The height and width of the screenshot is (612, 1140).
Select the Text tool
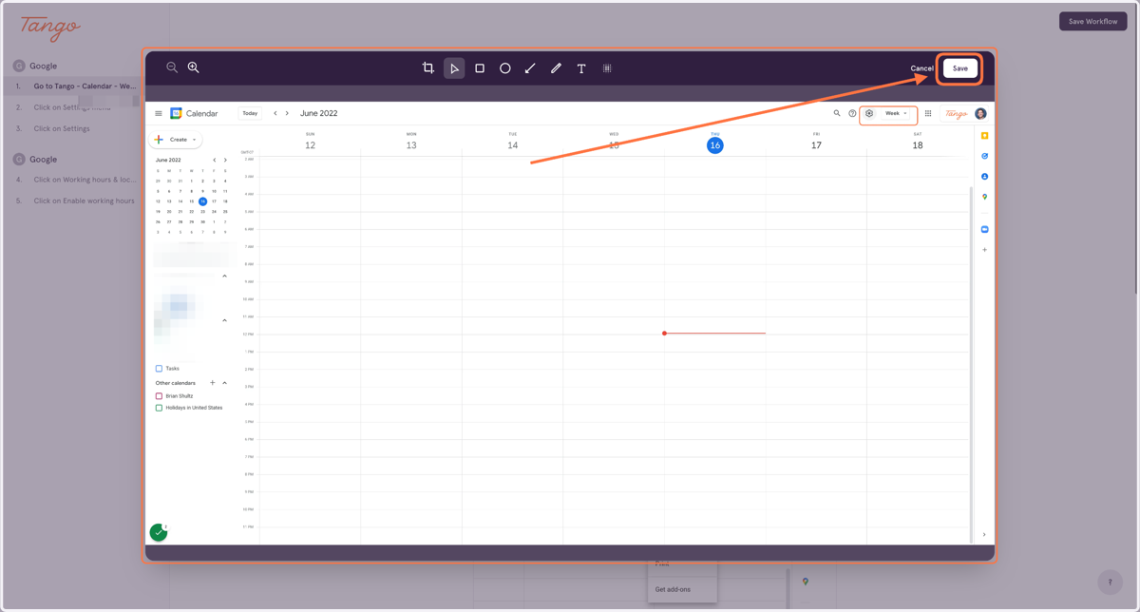(x=581, y=68)
